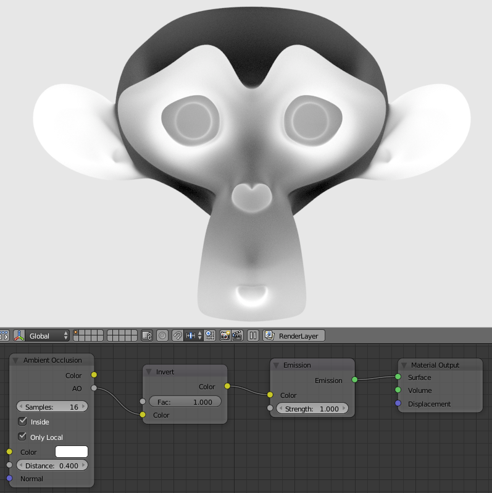This screenshot has width=492, height=493.
Task: Click the Distance input socket
Action: (9, 465)
